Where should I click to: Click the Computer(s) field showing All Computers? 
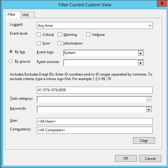click(95, 130)
